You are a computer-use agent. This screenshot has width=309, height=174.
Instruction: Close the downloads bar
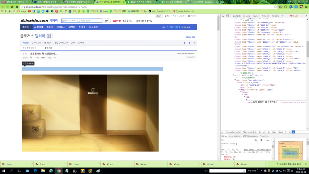coord(306,164)
